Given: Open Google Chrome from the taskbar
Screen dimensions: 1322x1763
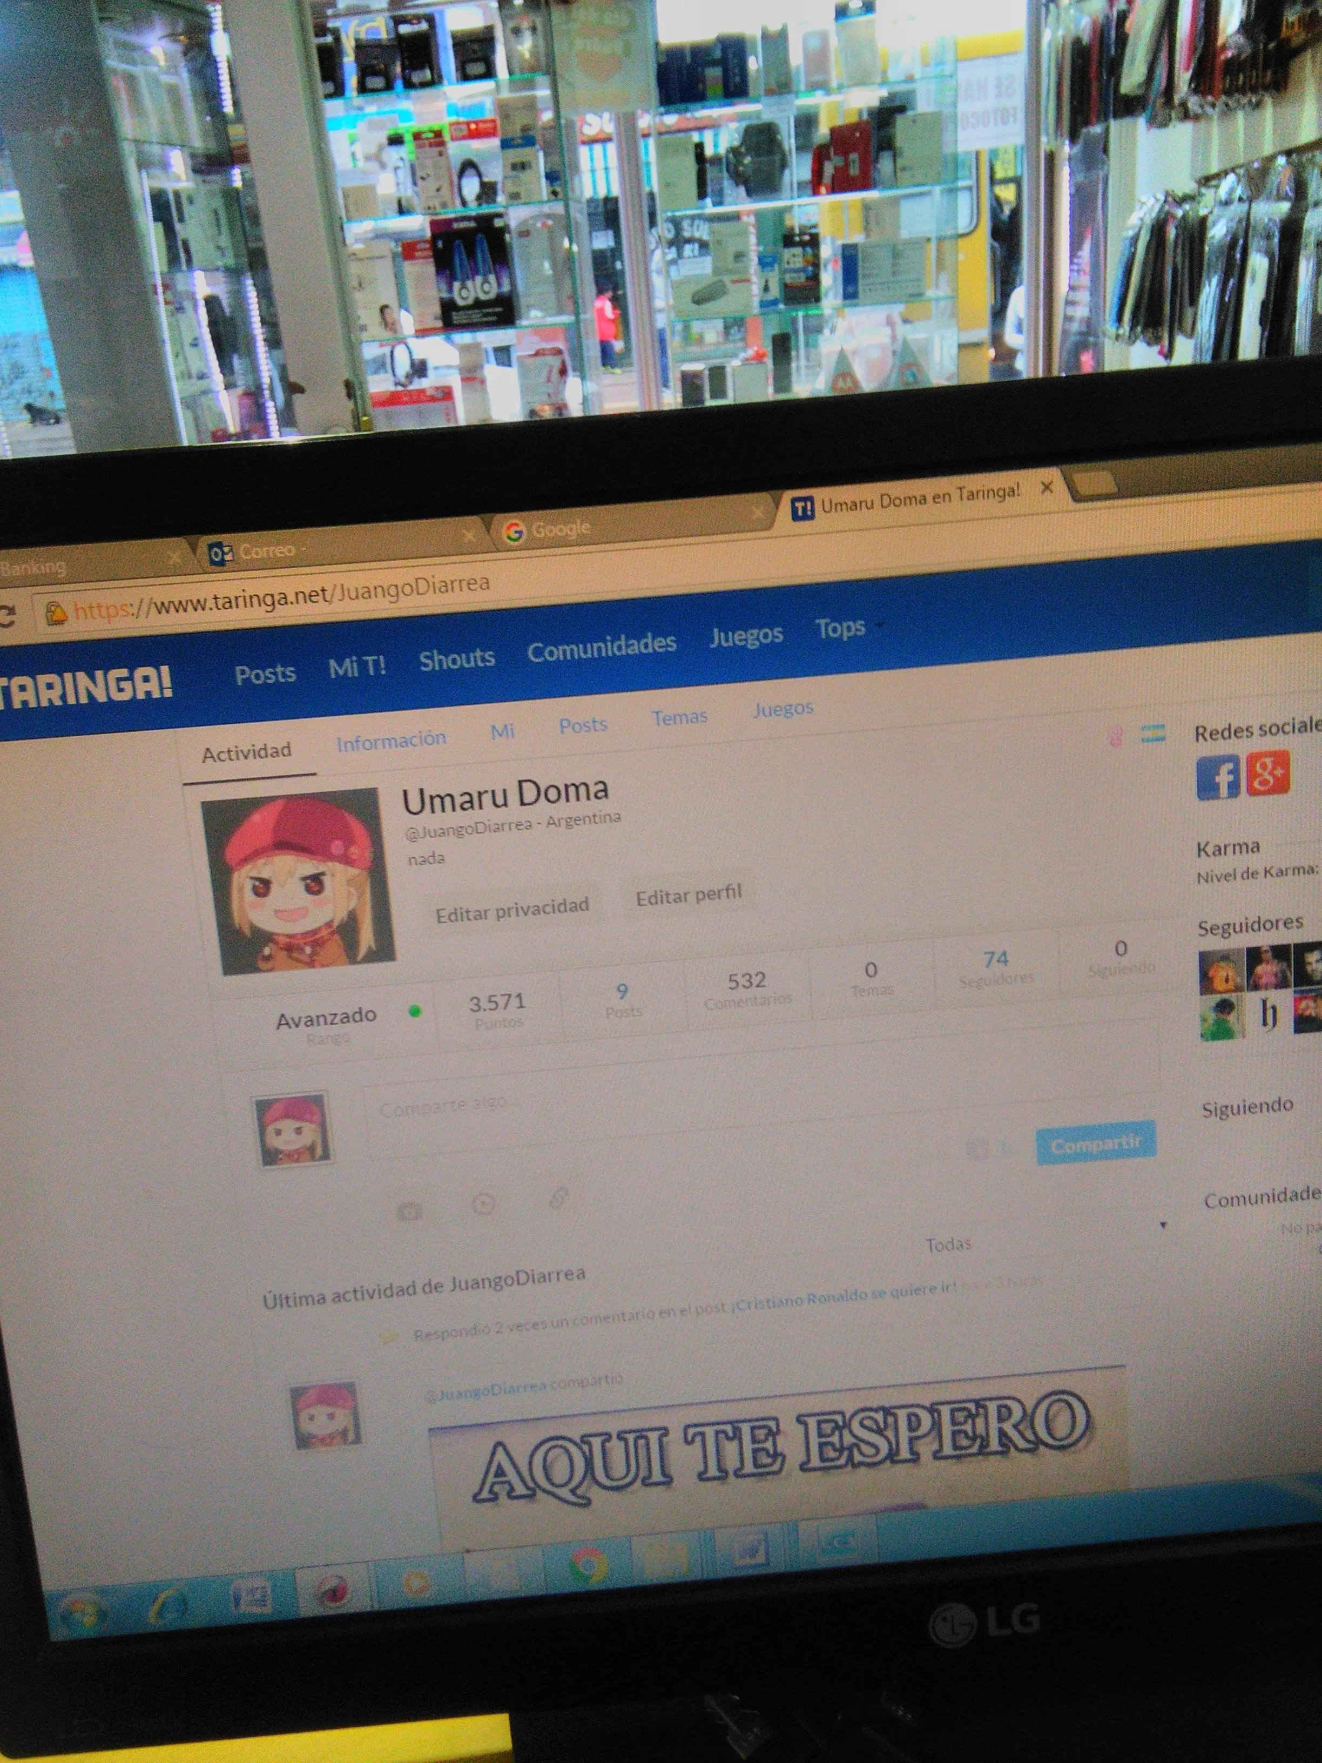Looking at the screenshot, I should click(589, 1565).
